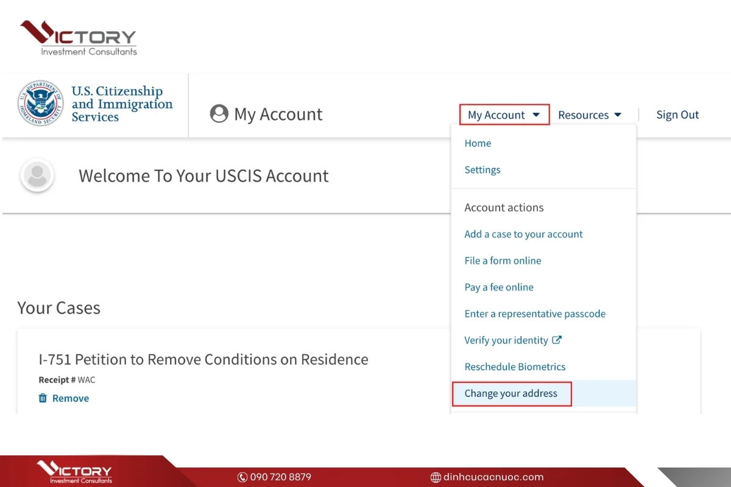
Task: Remove the I-751 petition case
Action: [x=70, y=398]
